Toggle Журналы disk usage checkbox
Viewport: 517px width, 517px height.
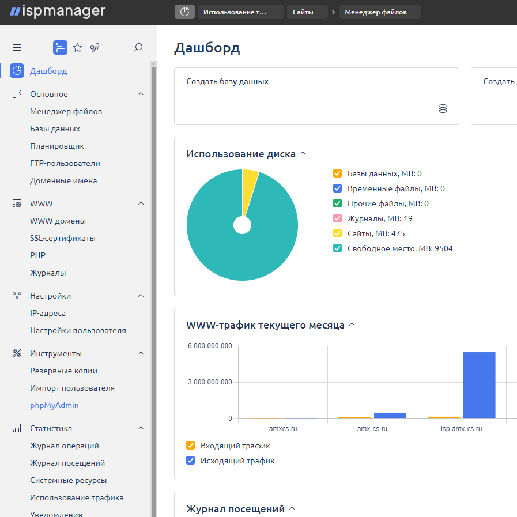[x=337, y=218]
